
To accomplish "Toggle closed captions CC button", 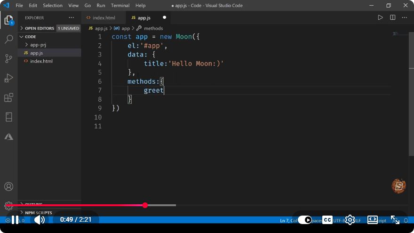I will 327,220.
